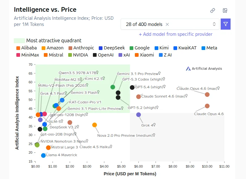The image size is (246, 179).
Task: Click the lightbulb icon beside Gemini 3 Flash
Action: coord(98,92)
